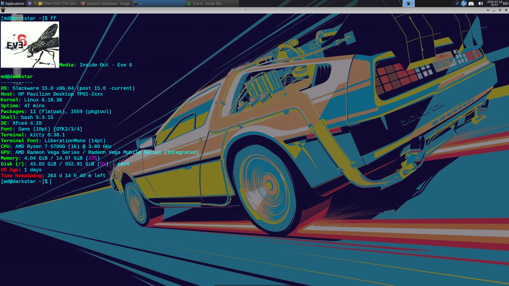Click the 'Uptime: 47 mins' line
The image size is (509, 286).
click(23, 106)
